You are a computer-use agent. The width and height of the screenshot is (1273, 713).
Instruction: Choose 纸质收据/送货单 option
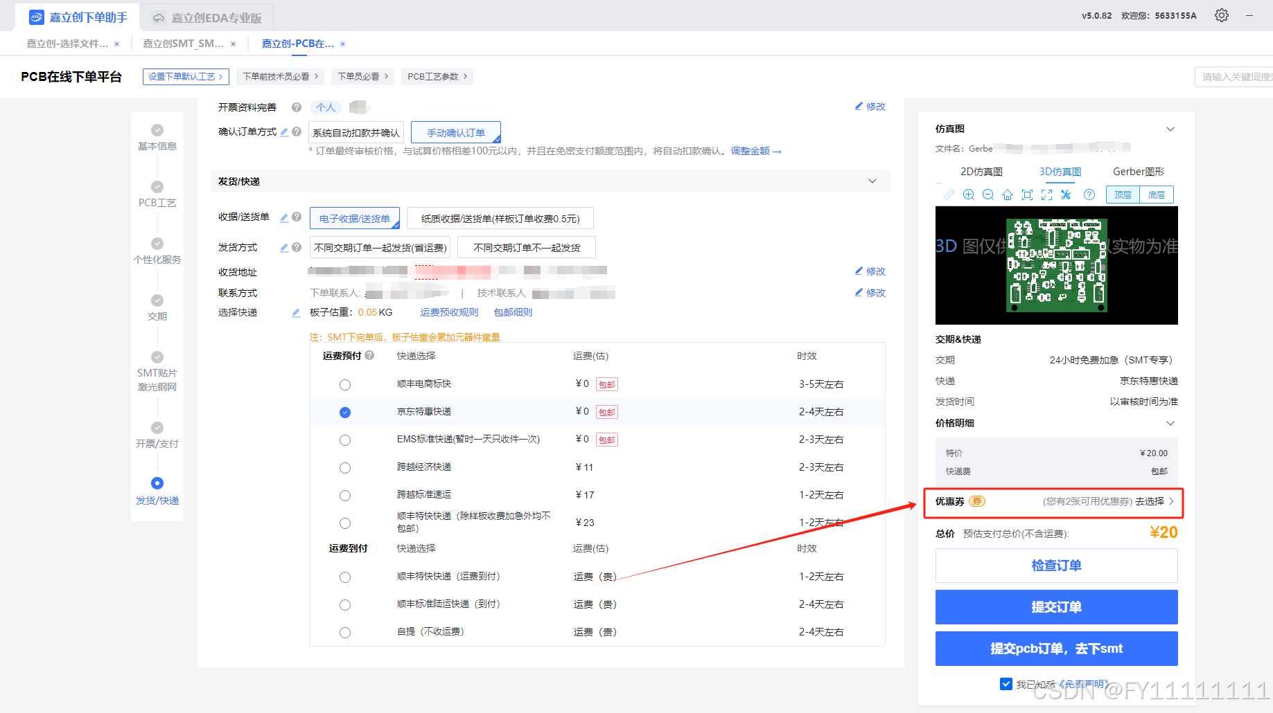pos(500,218)
